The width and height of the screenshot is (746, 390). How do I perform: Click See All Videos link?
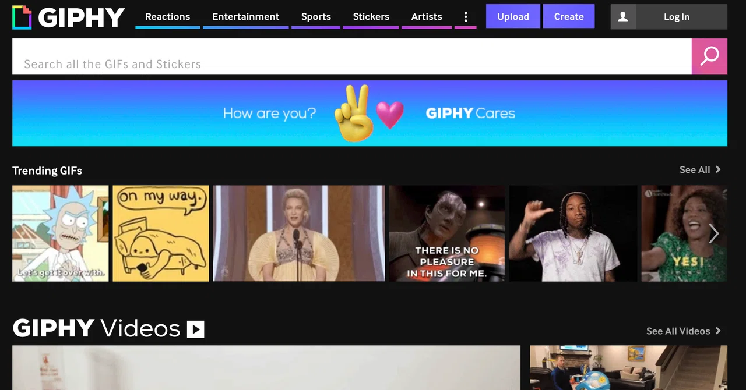[x=684, y=331]
